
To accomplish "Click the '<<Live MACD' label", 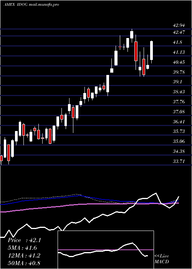I will coord(162,259).
